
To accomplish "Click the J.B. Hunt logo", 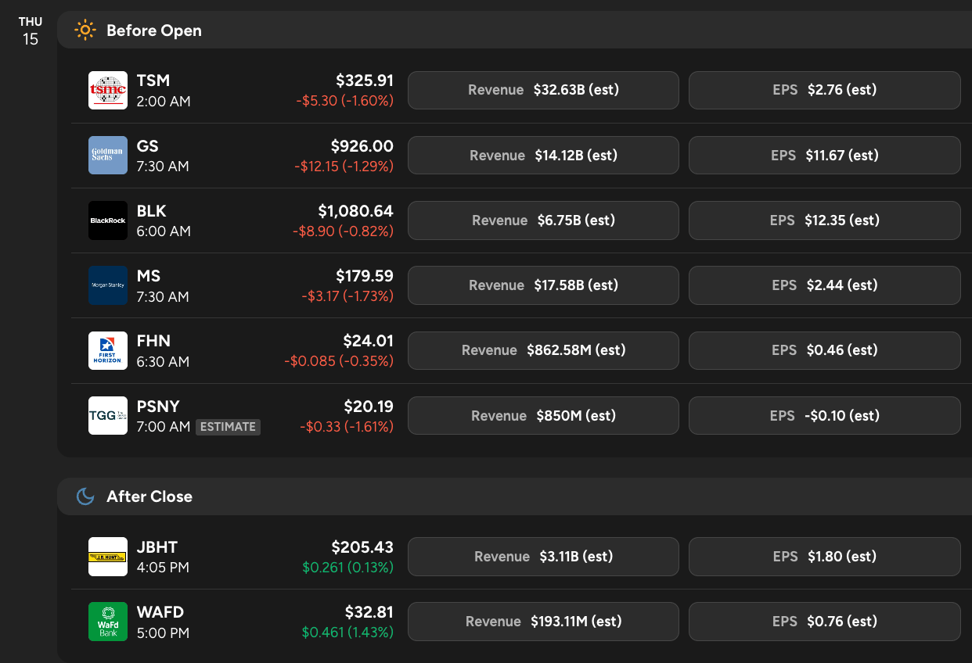I will point(108,557).
